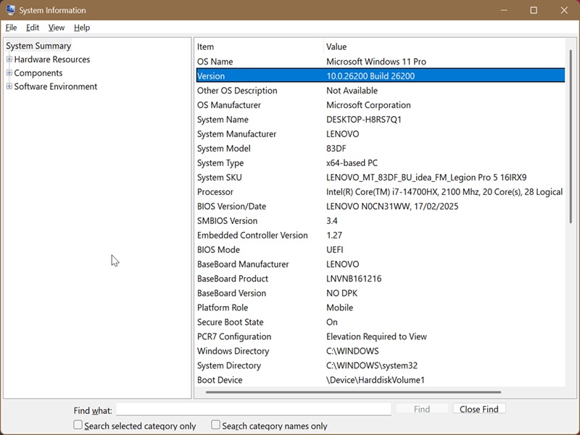The width and height of the screenshot is (580, 435).
Task: Click the horizontal scrollbar under details list
Action: pos(353,392)
